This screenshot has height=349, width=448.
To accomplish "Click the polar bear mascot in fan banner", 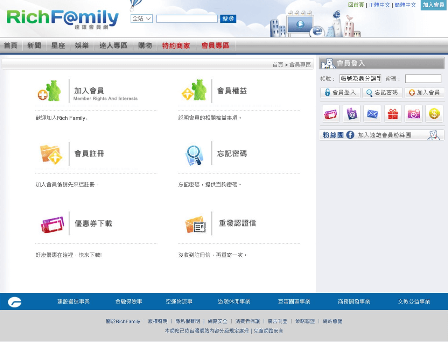I will pyautogui.click(x=434, y=135).
